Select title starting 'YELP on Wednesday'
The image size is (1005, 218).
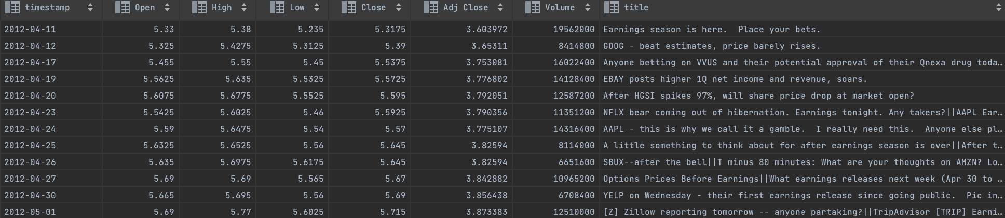tap(803, 196)
